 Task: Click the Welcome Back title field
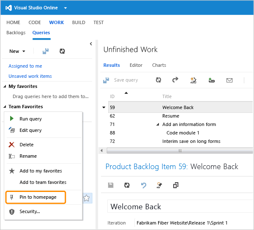(180, 206)
